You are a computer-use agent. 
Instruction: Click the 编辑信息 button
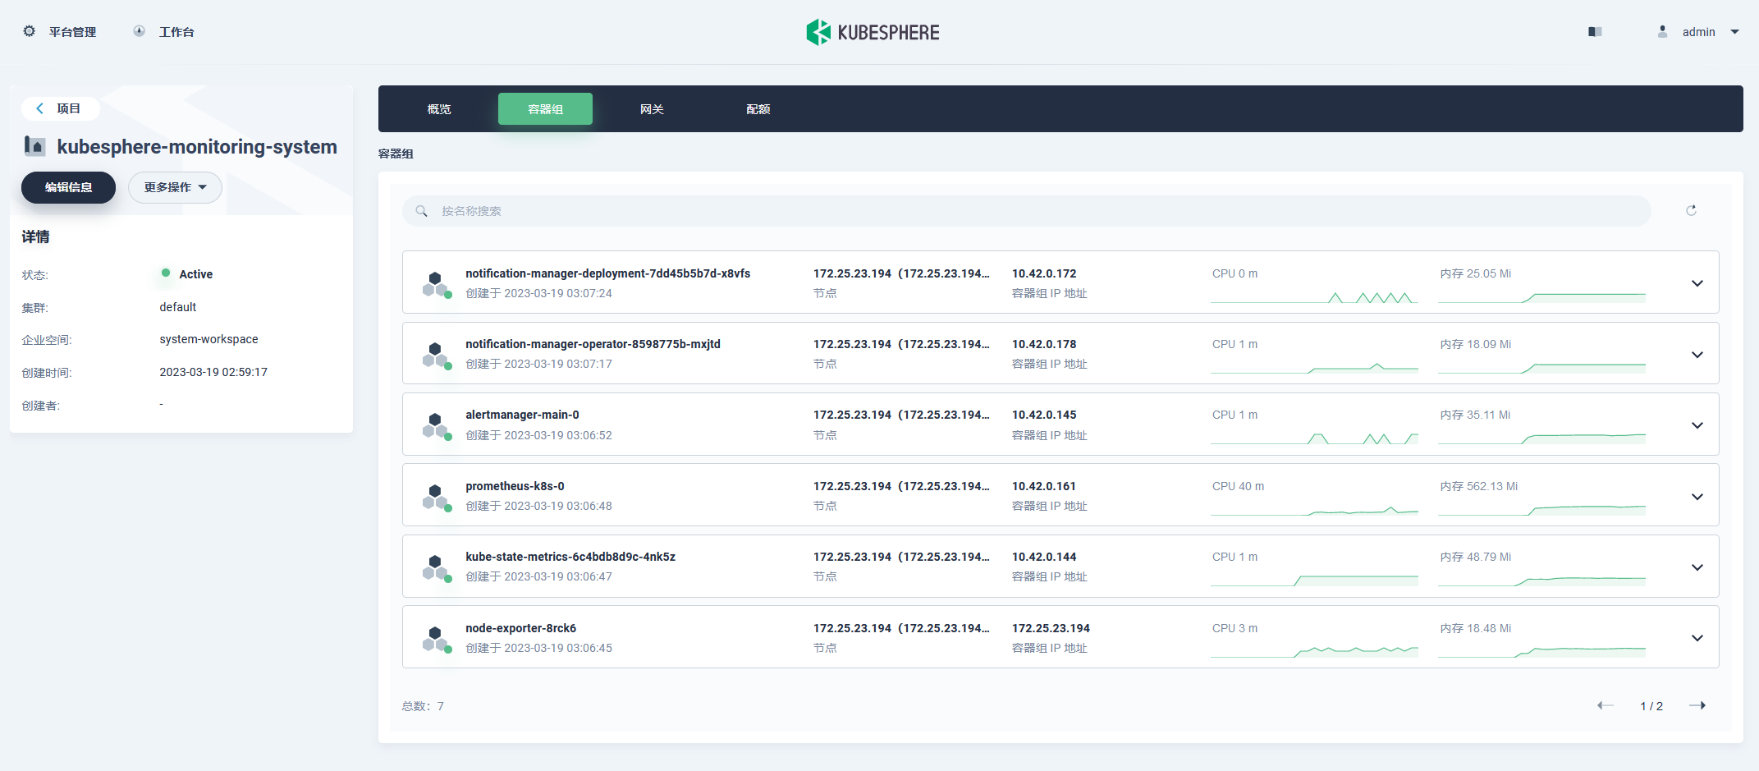pyautogui.click(x=68, y=187)
